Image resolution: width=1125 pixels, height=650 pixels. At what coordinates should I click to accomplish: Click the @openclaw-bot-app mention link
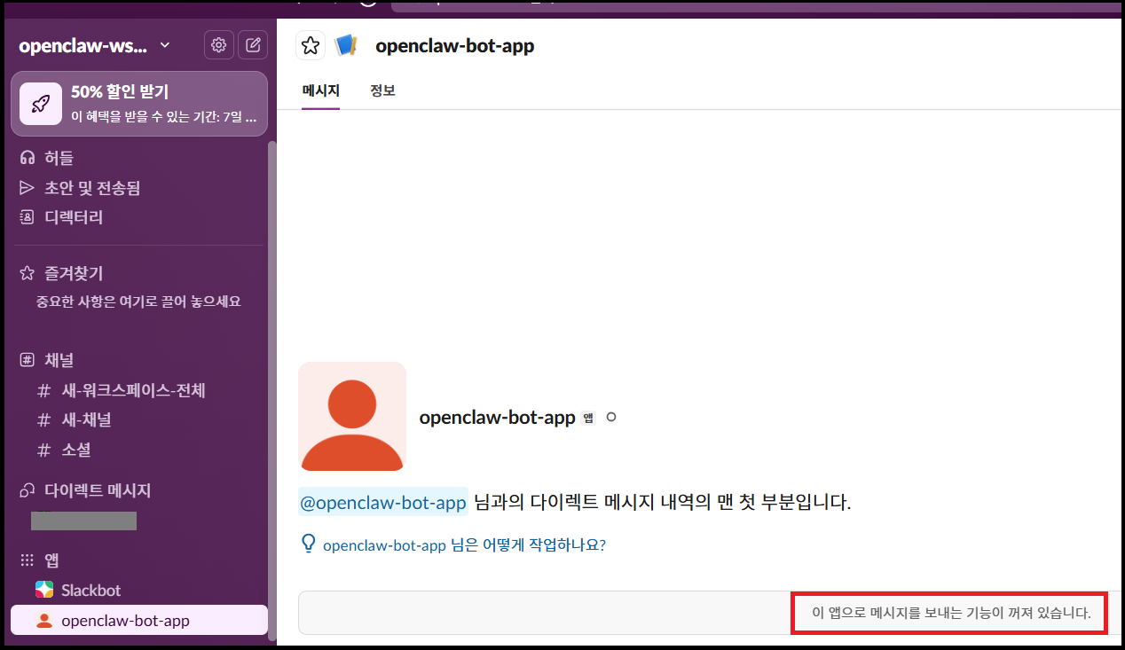pos(383,503)
